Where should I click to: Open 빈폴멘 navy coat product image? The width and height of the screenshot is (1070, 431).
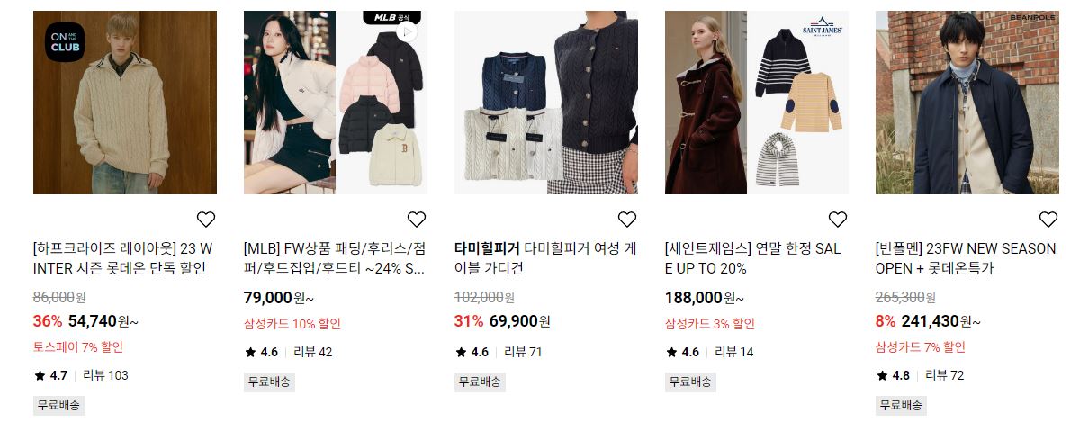click(x=967, y=103)
